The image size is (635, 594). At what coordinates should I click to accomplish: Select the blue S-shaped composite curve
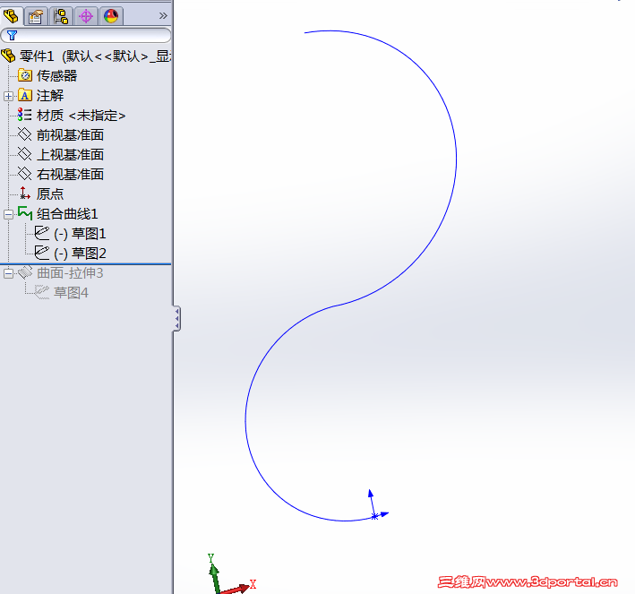(x=456, y=158)
